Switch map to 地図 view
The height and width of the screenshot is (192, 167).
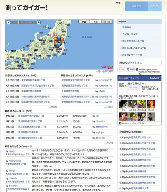point(84,22)
